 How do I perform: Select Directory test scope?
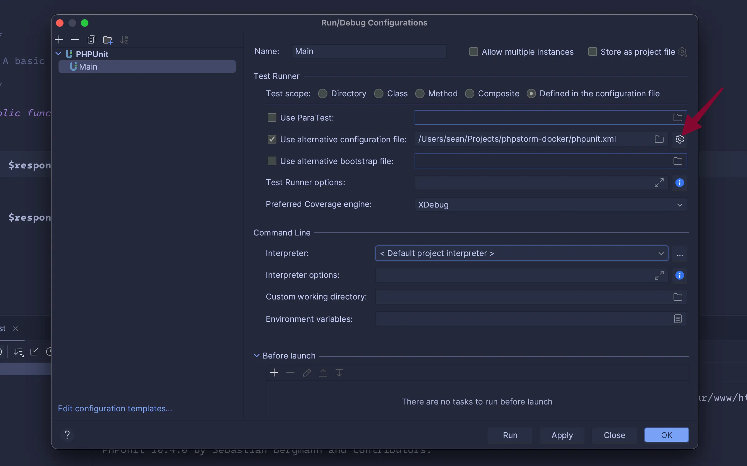pyautogui.click(x=323, y=94)
